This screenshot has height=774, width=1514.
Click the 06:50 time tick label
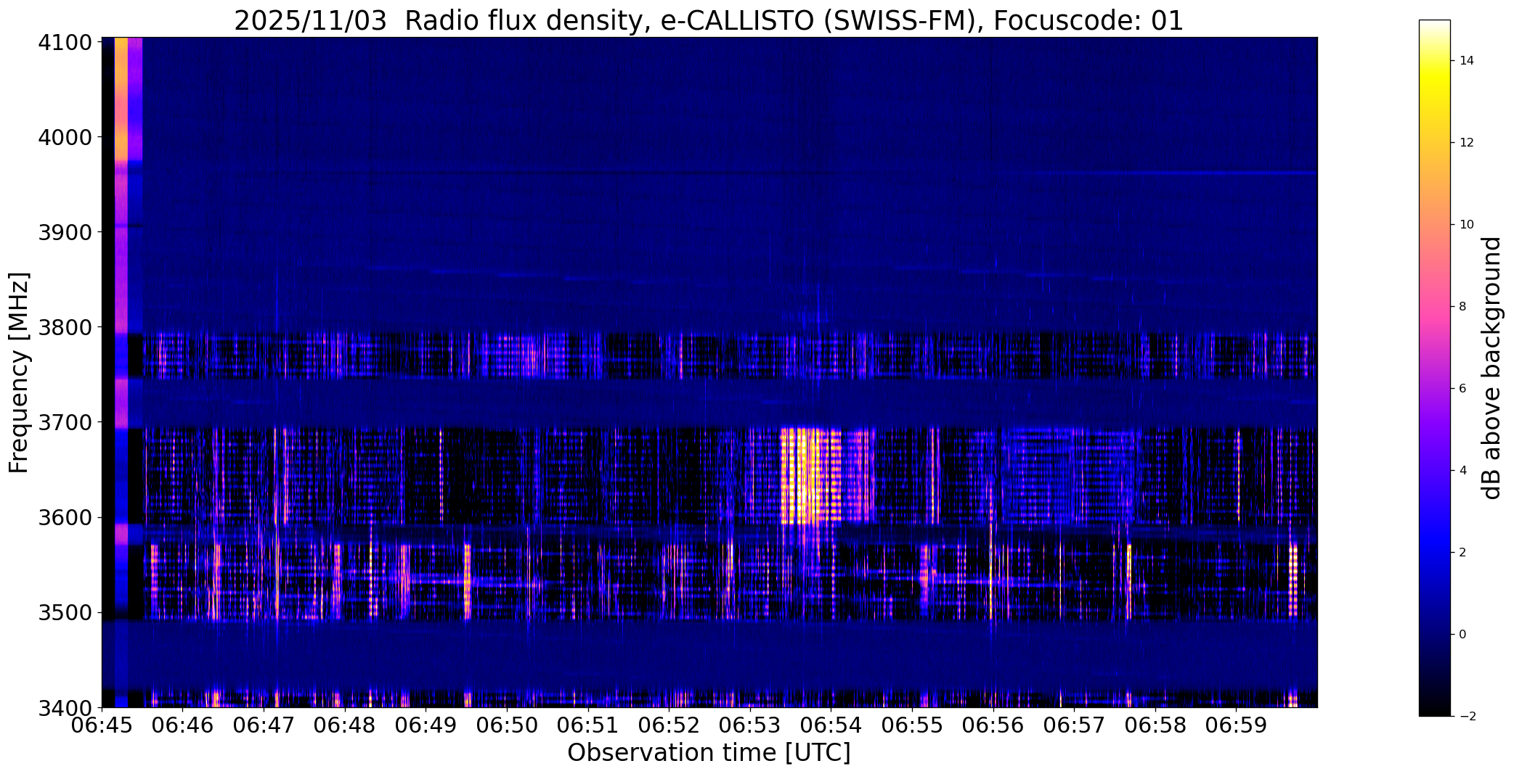click(x=507, y=725)
